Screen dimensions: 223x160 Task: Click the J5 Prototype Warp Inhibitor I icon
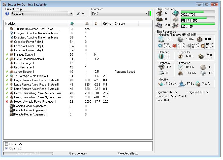(x=12, y=76)
